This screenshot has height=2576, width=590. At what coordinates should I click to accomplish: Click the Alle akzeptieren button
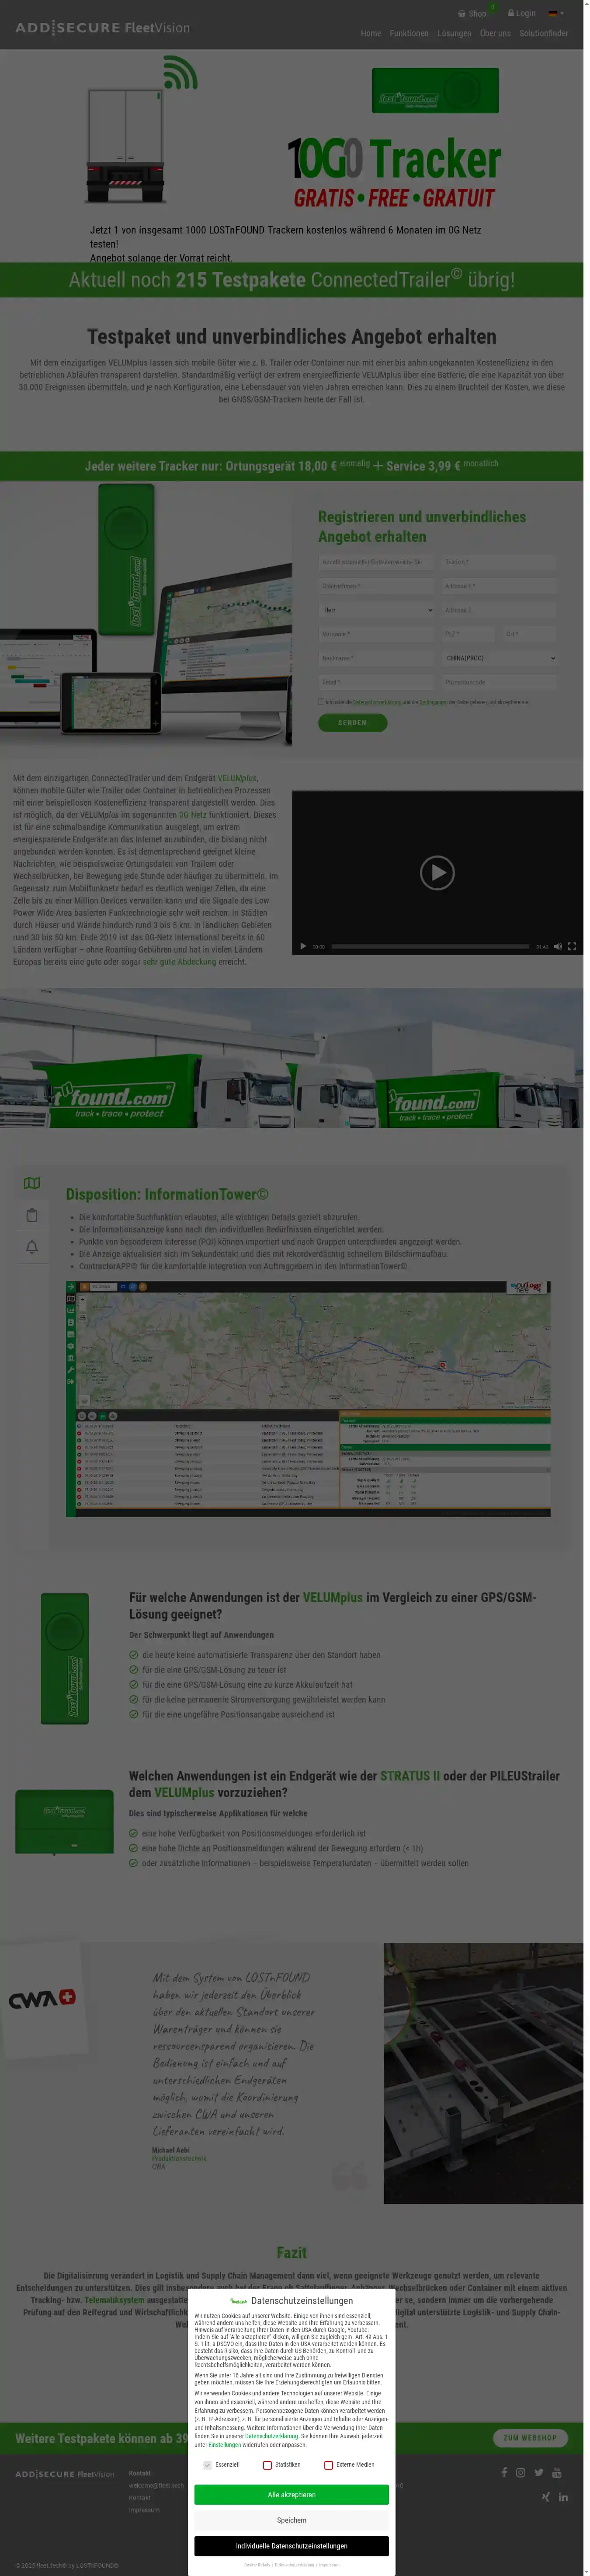coord(291,2494)
